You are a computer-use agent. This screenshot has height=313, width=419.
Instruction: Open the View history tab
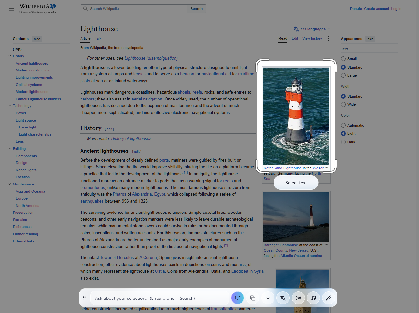[312, 38]
